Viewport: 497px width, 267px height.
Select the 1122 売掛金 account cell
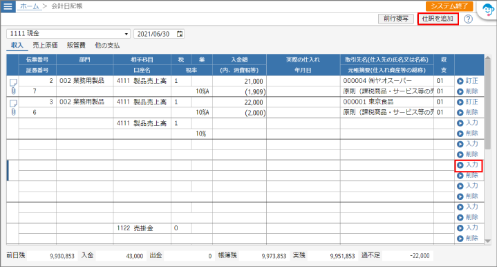142,228
